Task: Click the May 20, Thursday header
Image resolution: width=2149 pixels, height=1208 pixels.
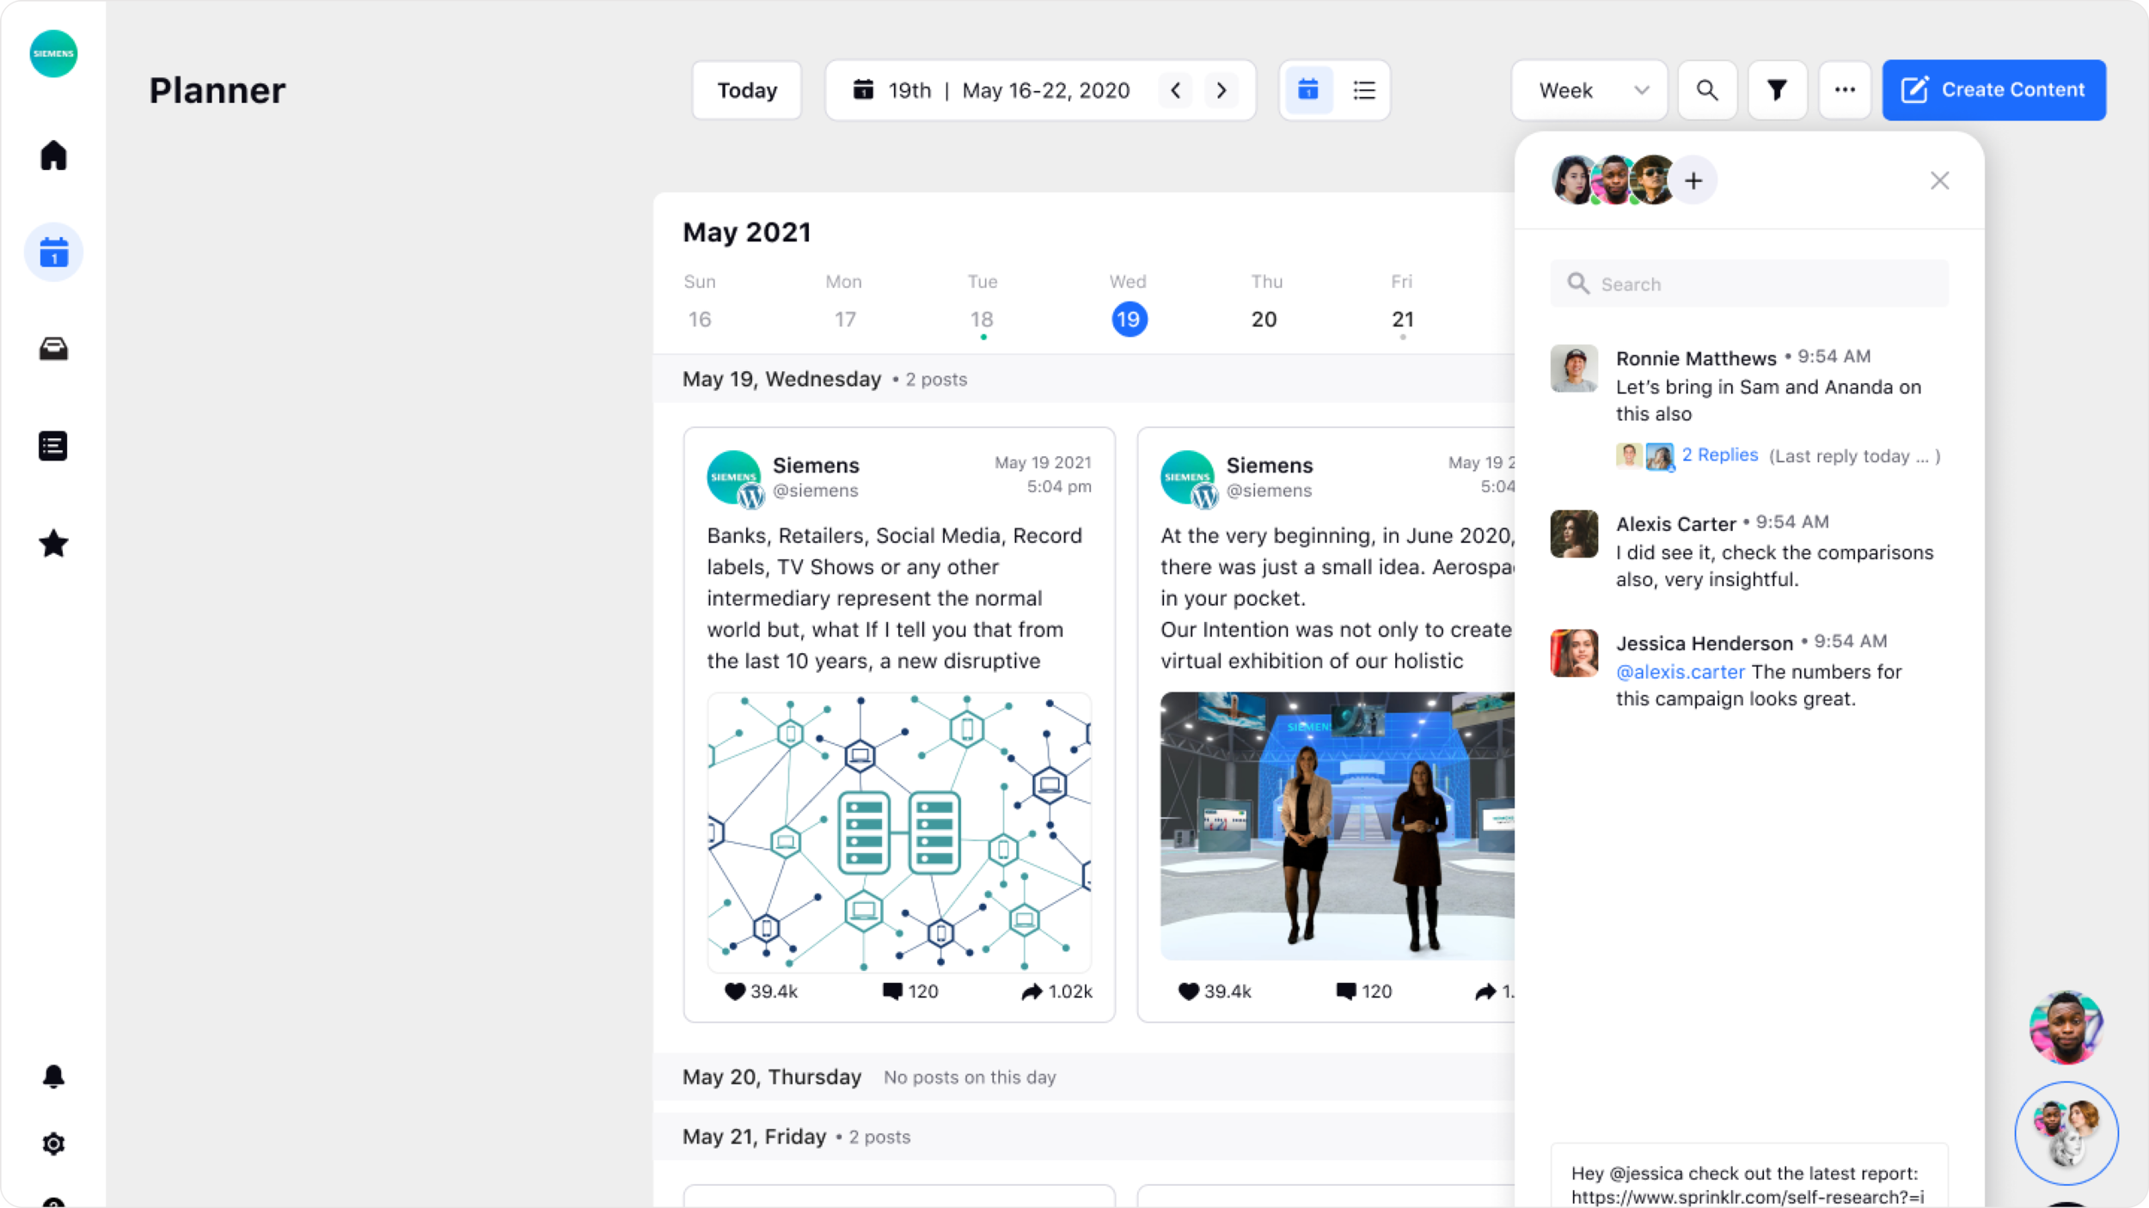Action: click(772, 1077)
